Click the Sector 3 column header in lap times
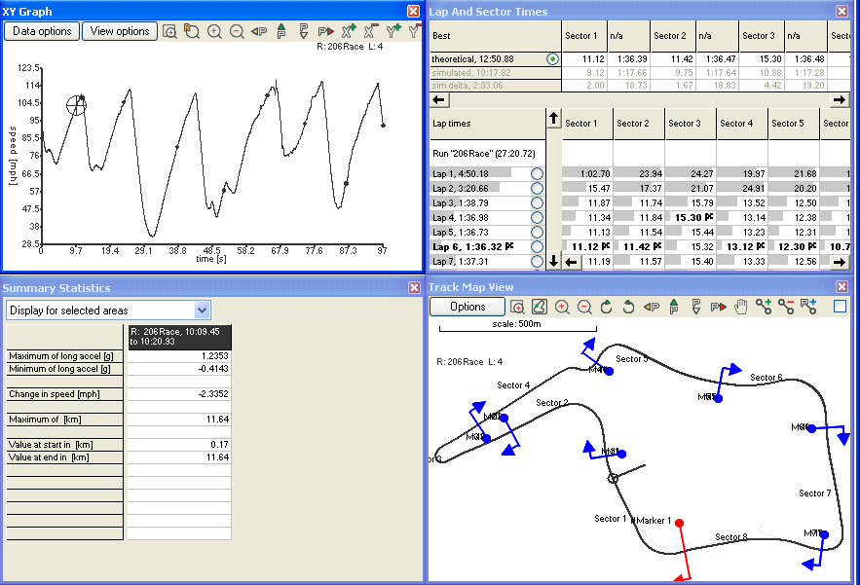The image size is (860, 585). click(x=683, y=124)
